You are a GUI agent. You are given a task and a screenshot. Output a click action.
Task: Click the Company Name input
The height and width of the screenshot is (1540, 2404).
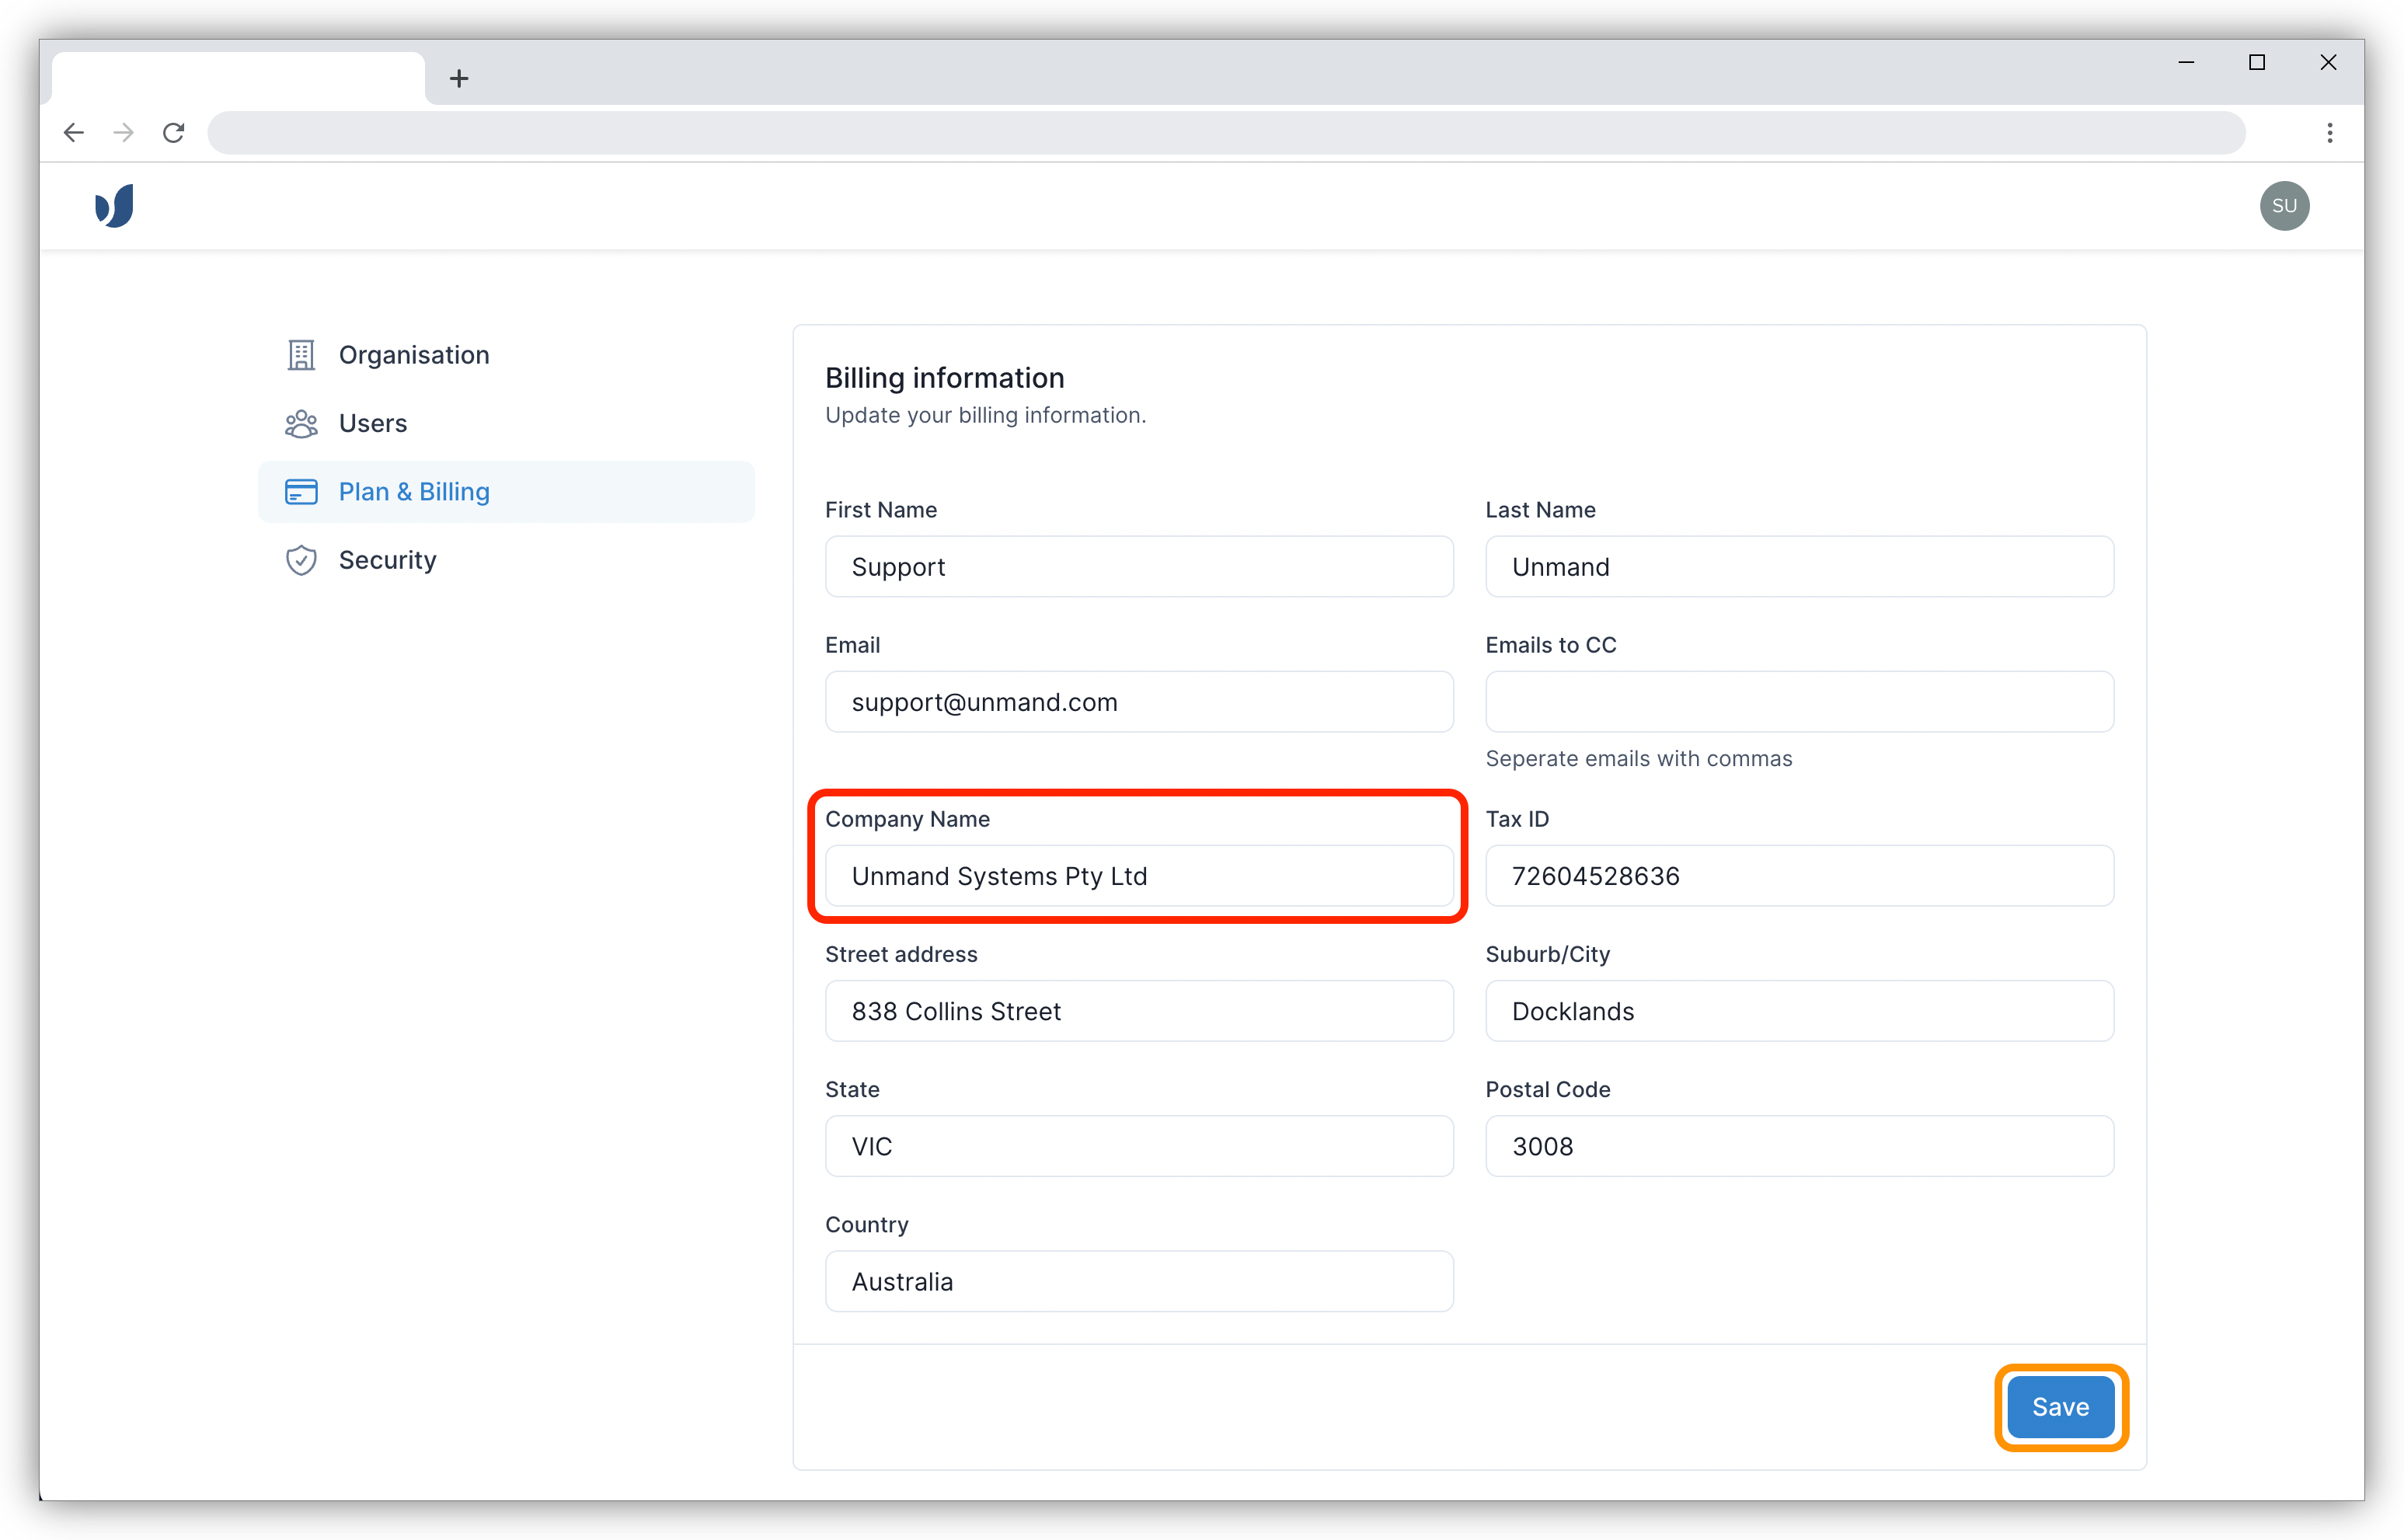pos(1138,876)
